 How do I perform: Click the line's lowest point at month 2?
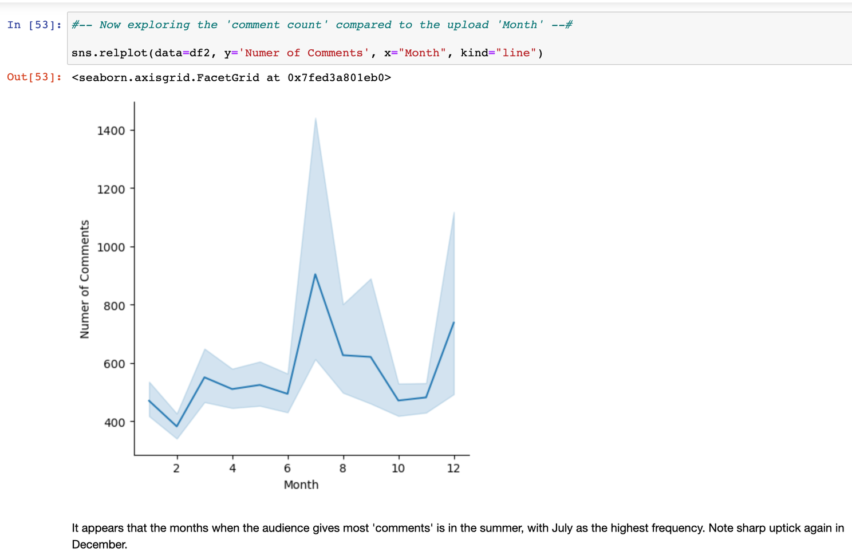(x=177, y=427)
